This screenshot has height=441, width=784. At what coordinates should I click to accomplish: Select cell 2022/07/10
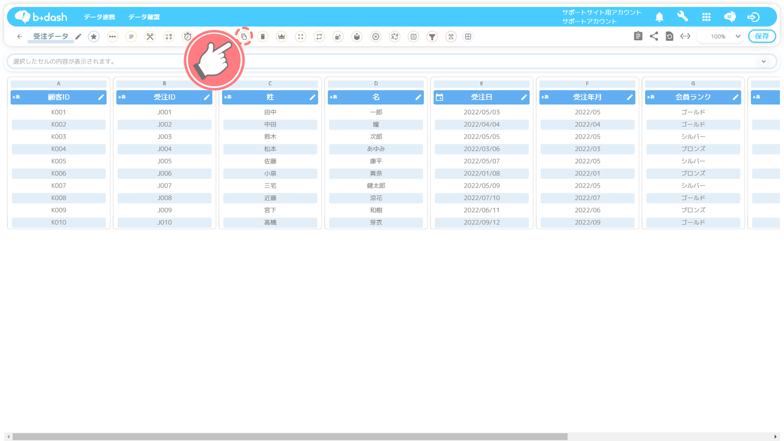[482, 198]
